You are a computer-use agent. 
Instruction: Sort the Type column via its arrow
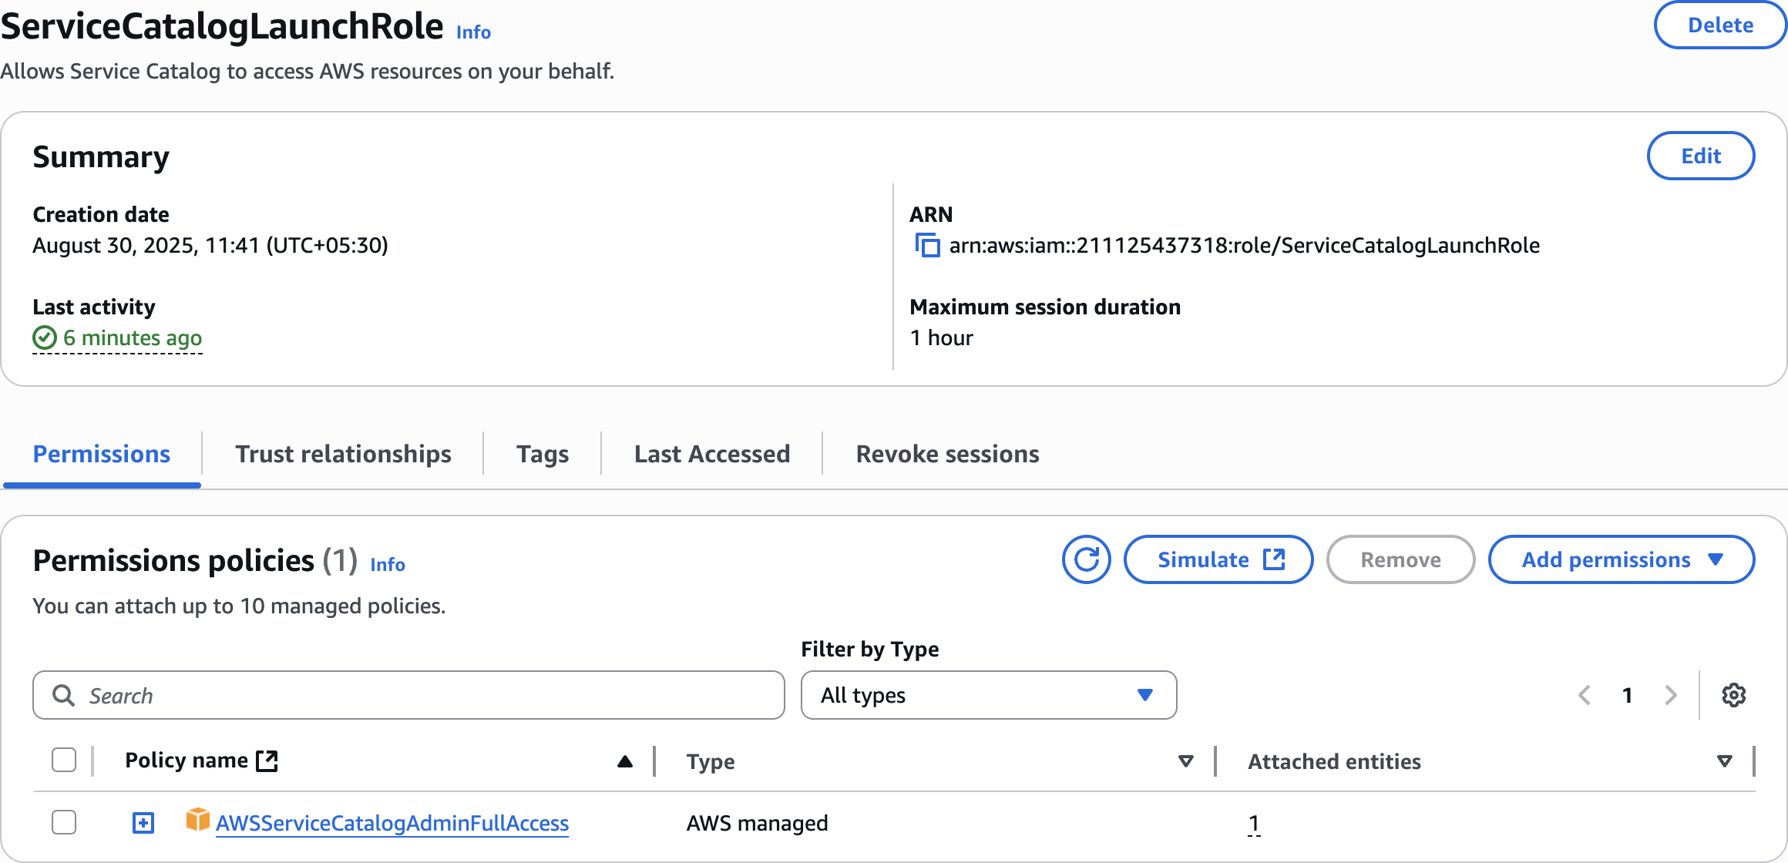click(x=1185, y=761)
